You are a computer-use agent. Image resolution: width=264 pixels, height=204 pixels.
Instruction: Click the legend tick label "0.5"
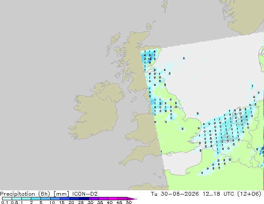tap(15, 202)
